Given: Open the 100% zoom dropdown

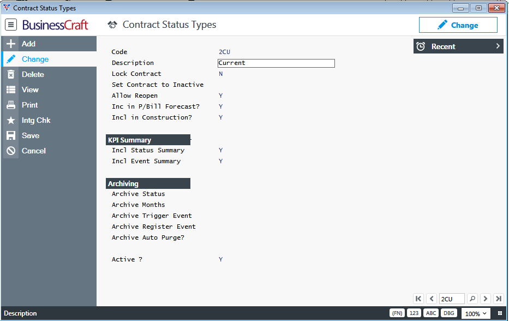Looking at the screenshot, I should click(476, 313).
